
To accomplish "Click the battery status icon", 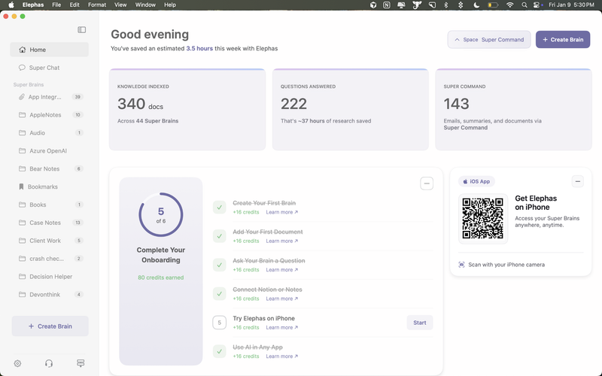I will click(x=493, y=5).
